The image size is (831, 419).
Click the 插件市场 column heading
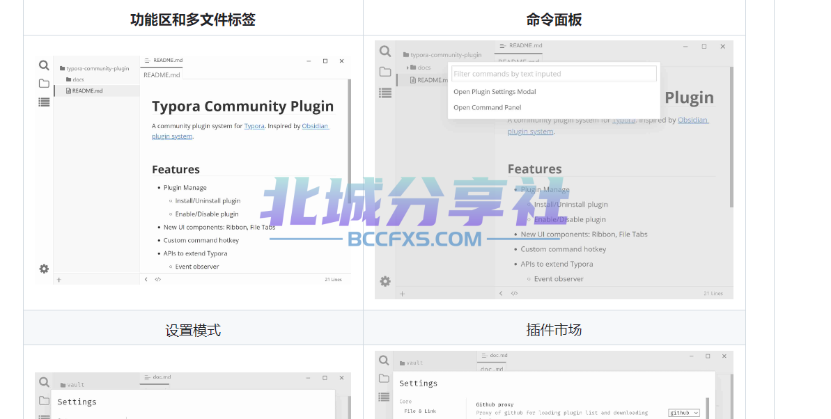[x=554, y=330]
